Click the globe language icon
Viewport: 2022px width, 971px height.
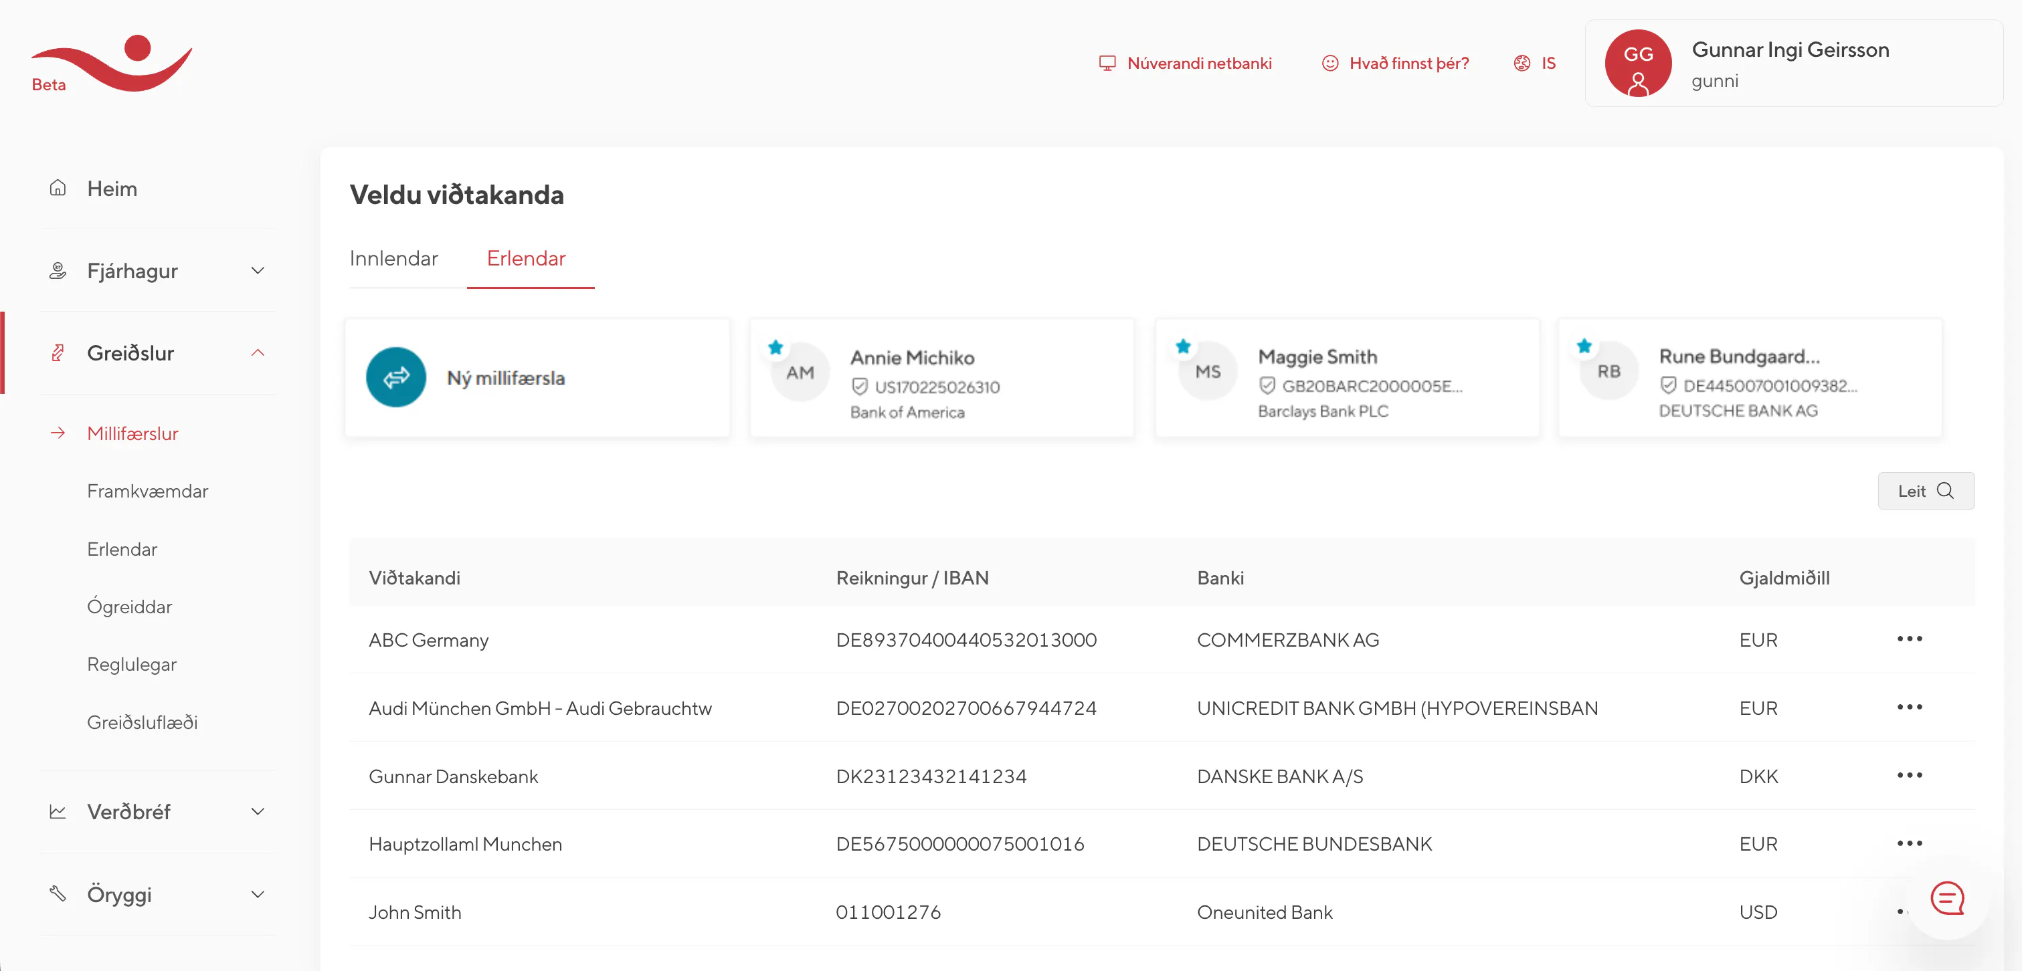pyautogui.click(x=1522, y=64)
